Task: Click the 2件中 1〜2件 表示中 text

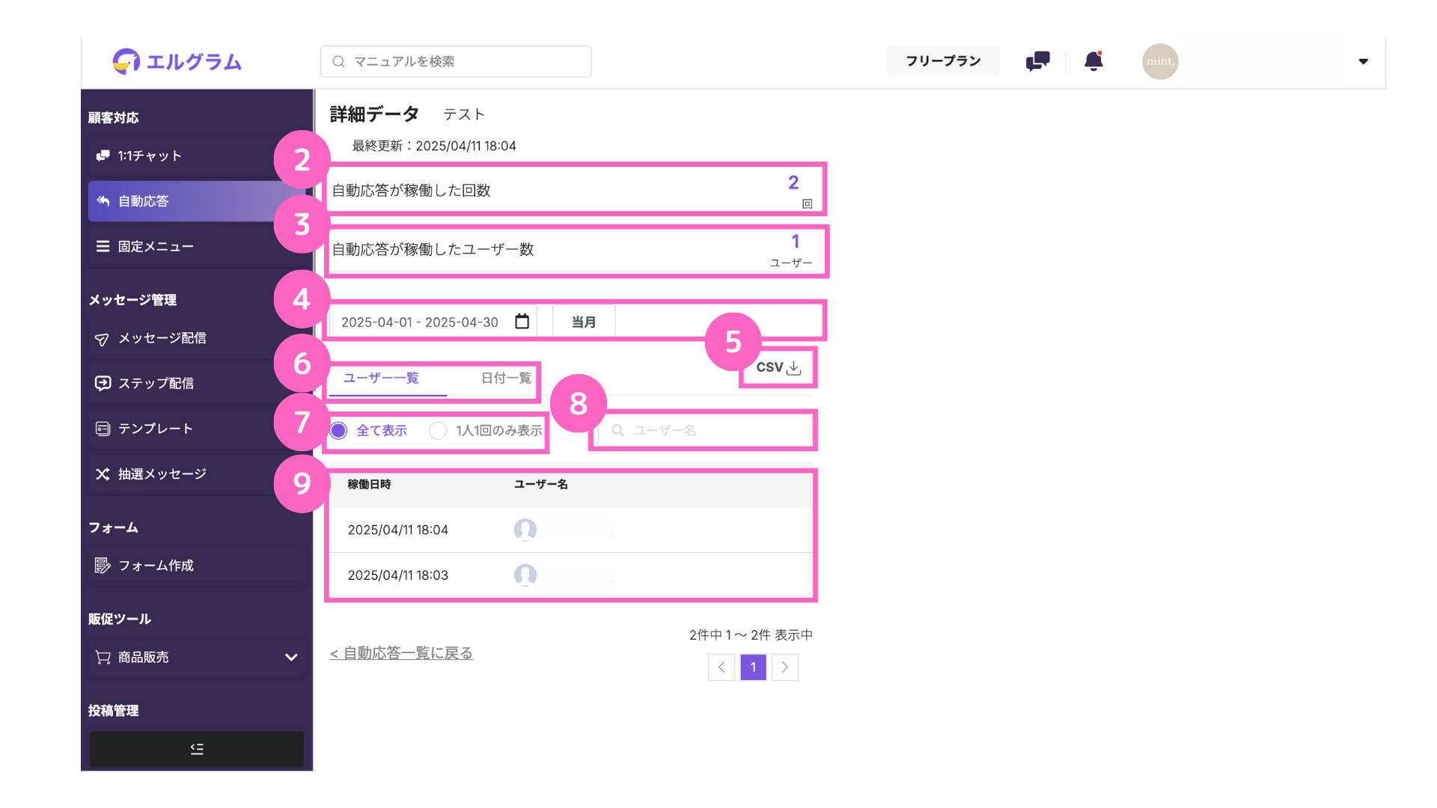Action: point(751,635)
